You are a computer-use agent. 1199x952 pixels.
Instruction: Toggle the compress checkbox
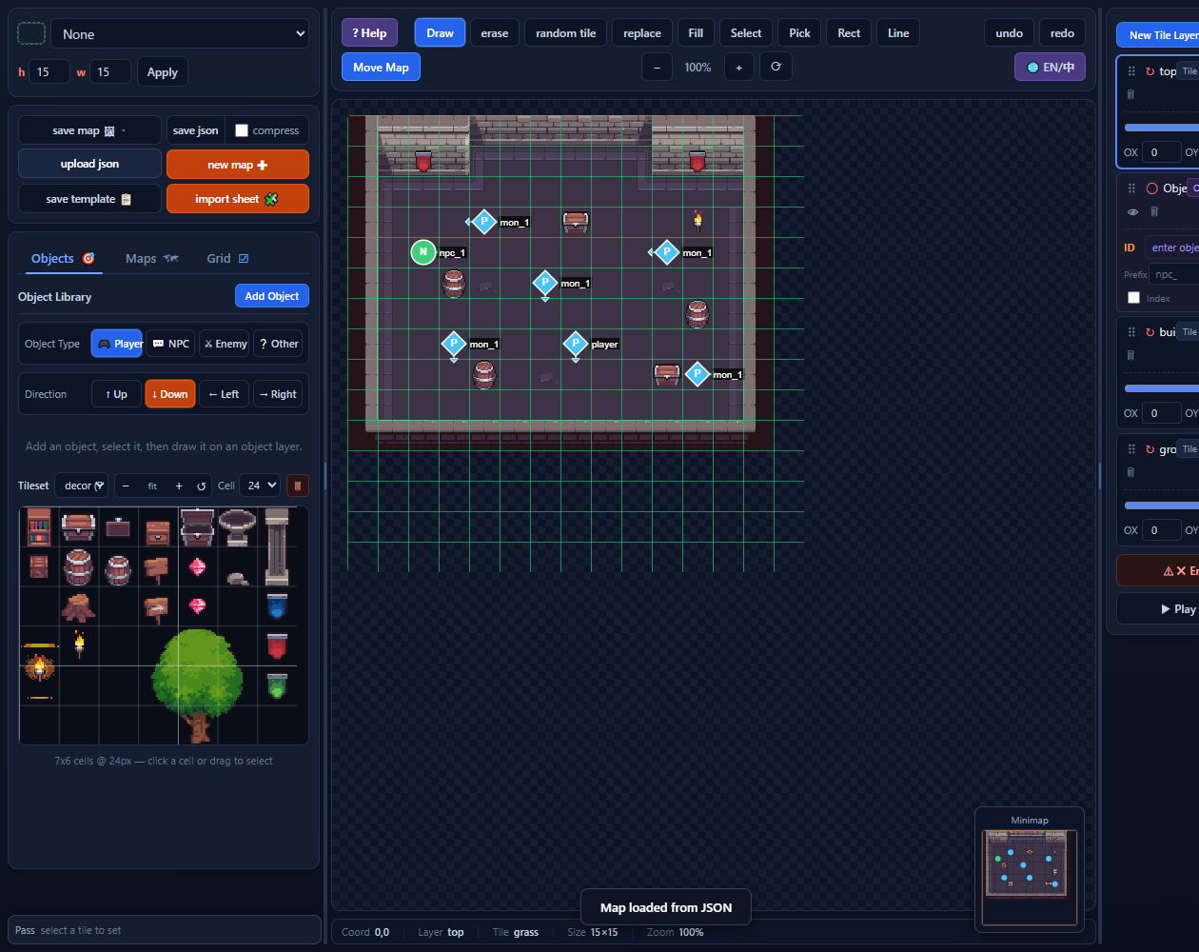[242, 130]
